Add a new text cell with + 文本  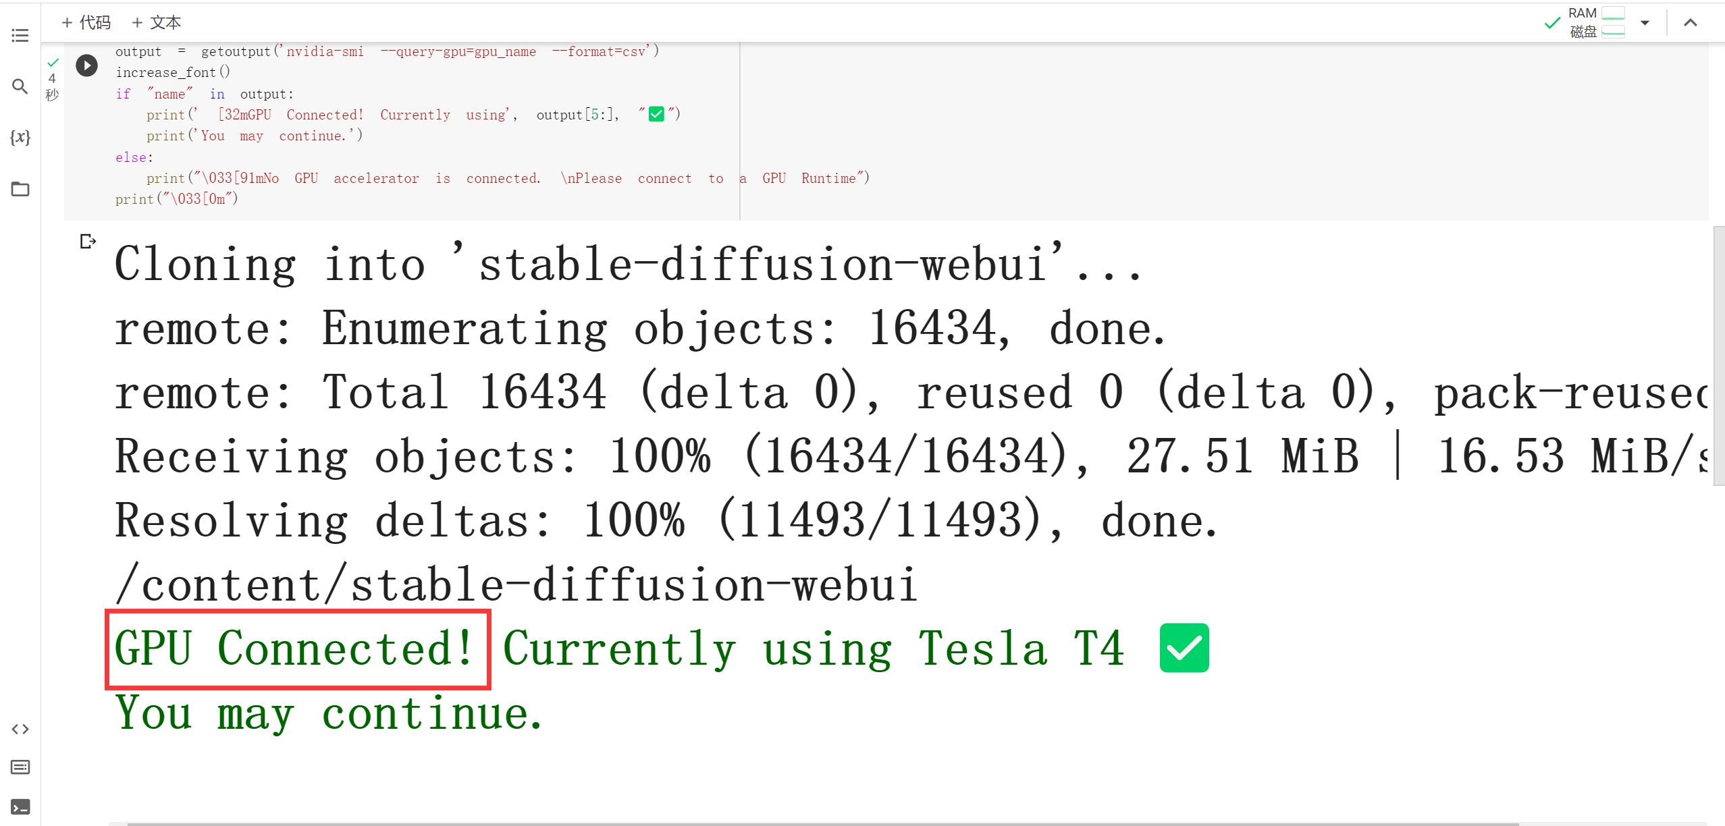point(156,22)
